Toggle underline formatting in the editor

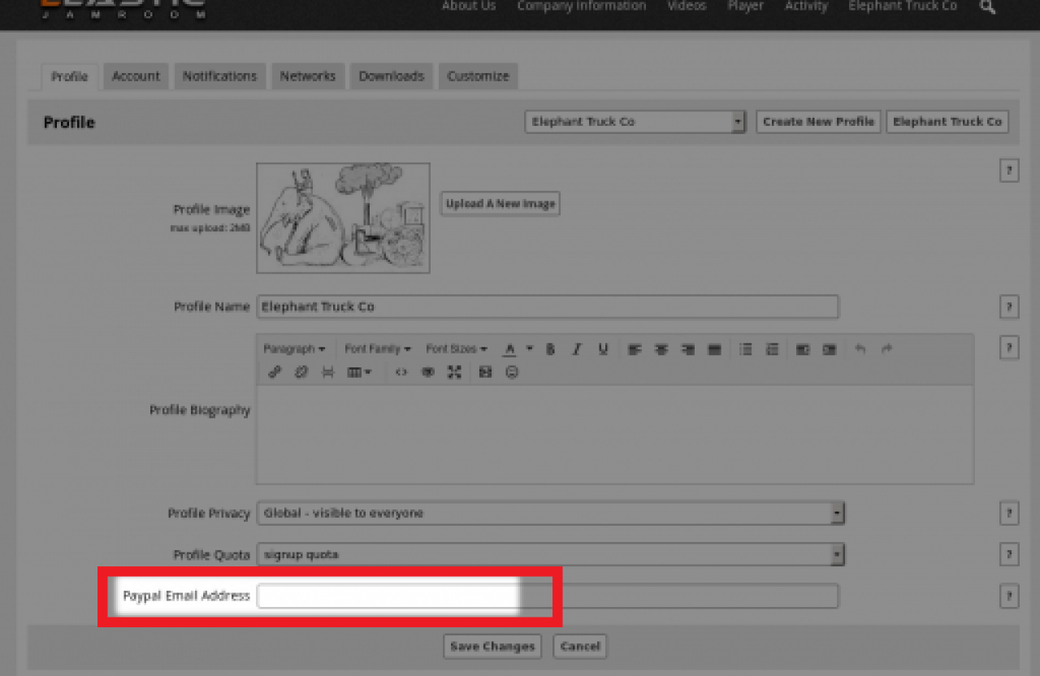[603, 349]
